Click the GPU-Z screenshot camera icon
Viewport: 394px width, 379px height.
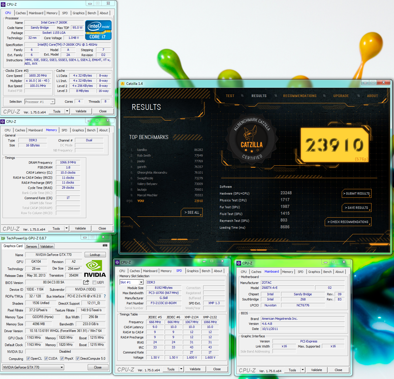(x=105, y=245)
